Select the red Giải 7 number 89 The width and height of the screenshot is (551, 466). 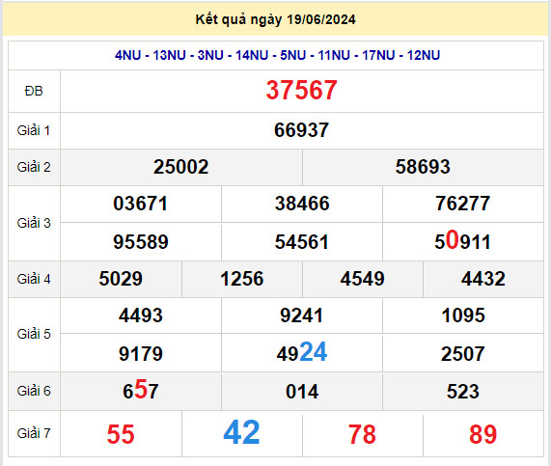pyautogui.click(x=483, y=434)
